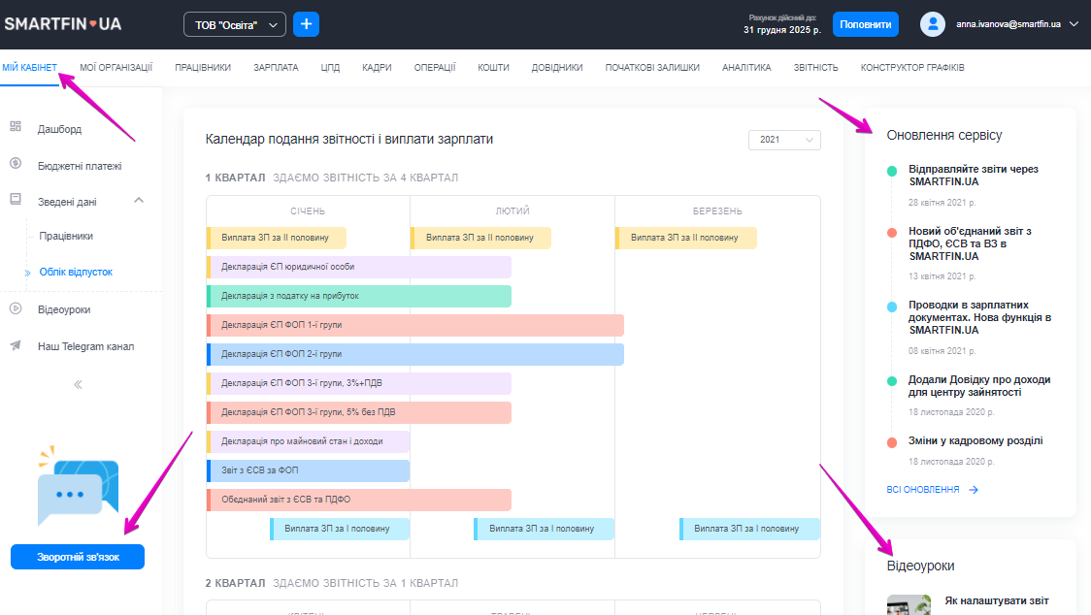Click the SMARTFIN.UA logo
Screen dimensions: 1091x615
(61, 24)
